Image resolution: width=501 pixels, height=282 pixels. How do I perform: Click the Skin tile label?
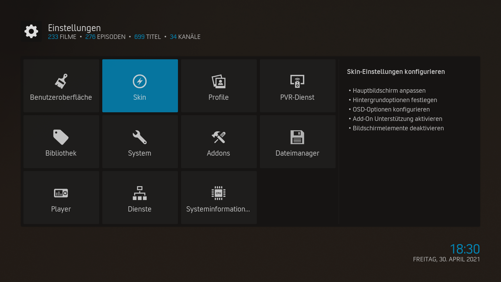pyautogui.click(x=140, y=97)
